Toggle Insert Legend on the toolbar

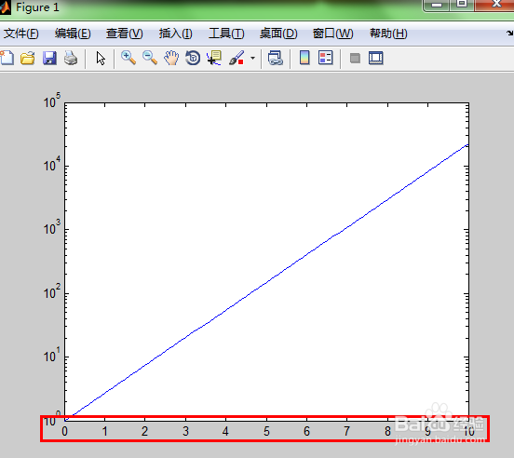click(x=326, y=58)
